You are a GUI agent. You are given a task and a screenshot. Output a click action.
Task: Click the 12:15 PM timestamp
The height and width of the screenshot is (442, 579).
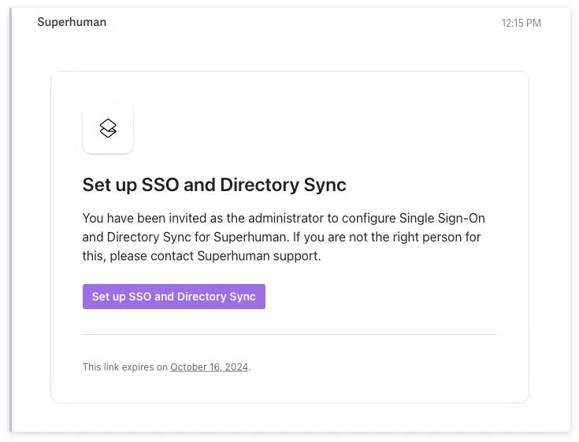click(521, 24)
